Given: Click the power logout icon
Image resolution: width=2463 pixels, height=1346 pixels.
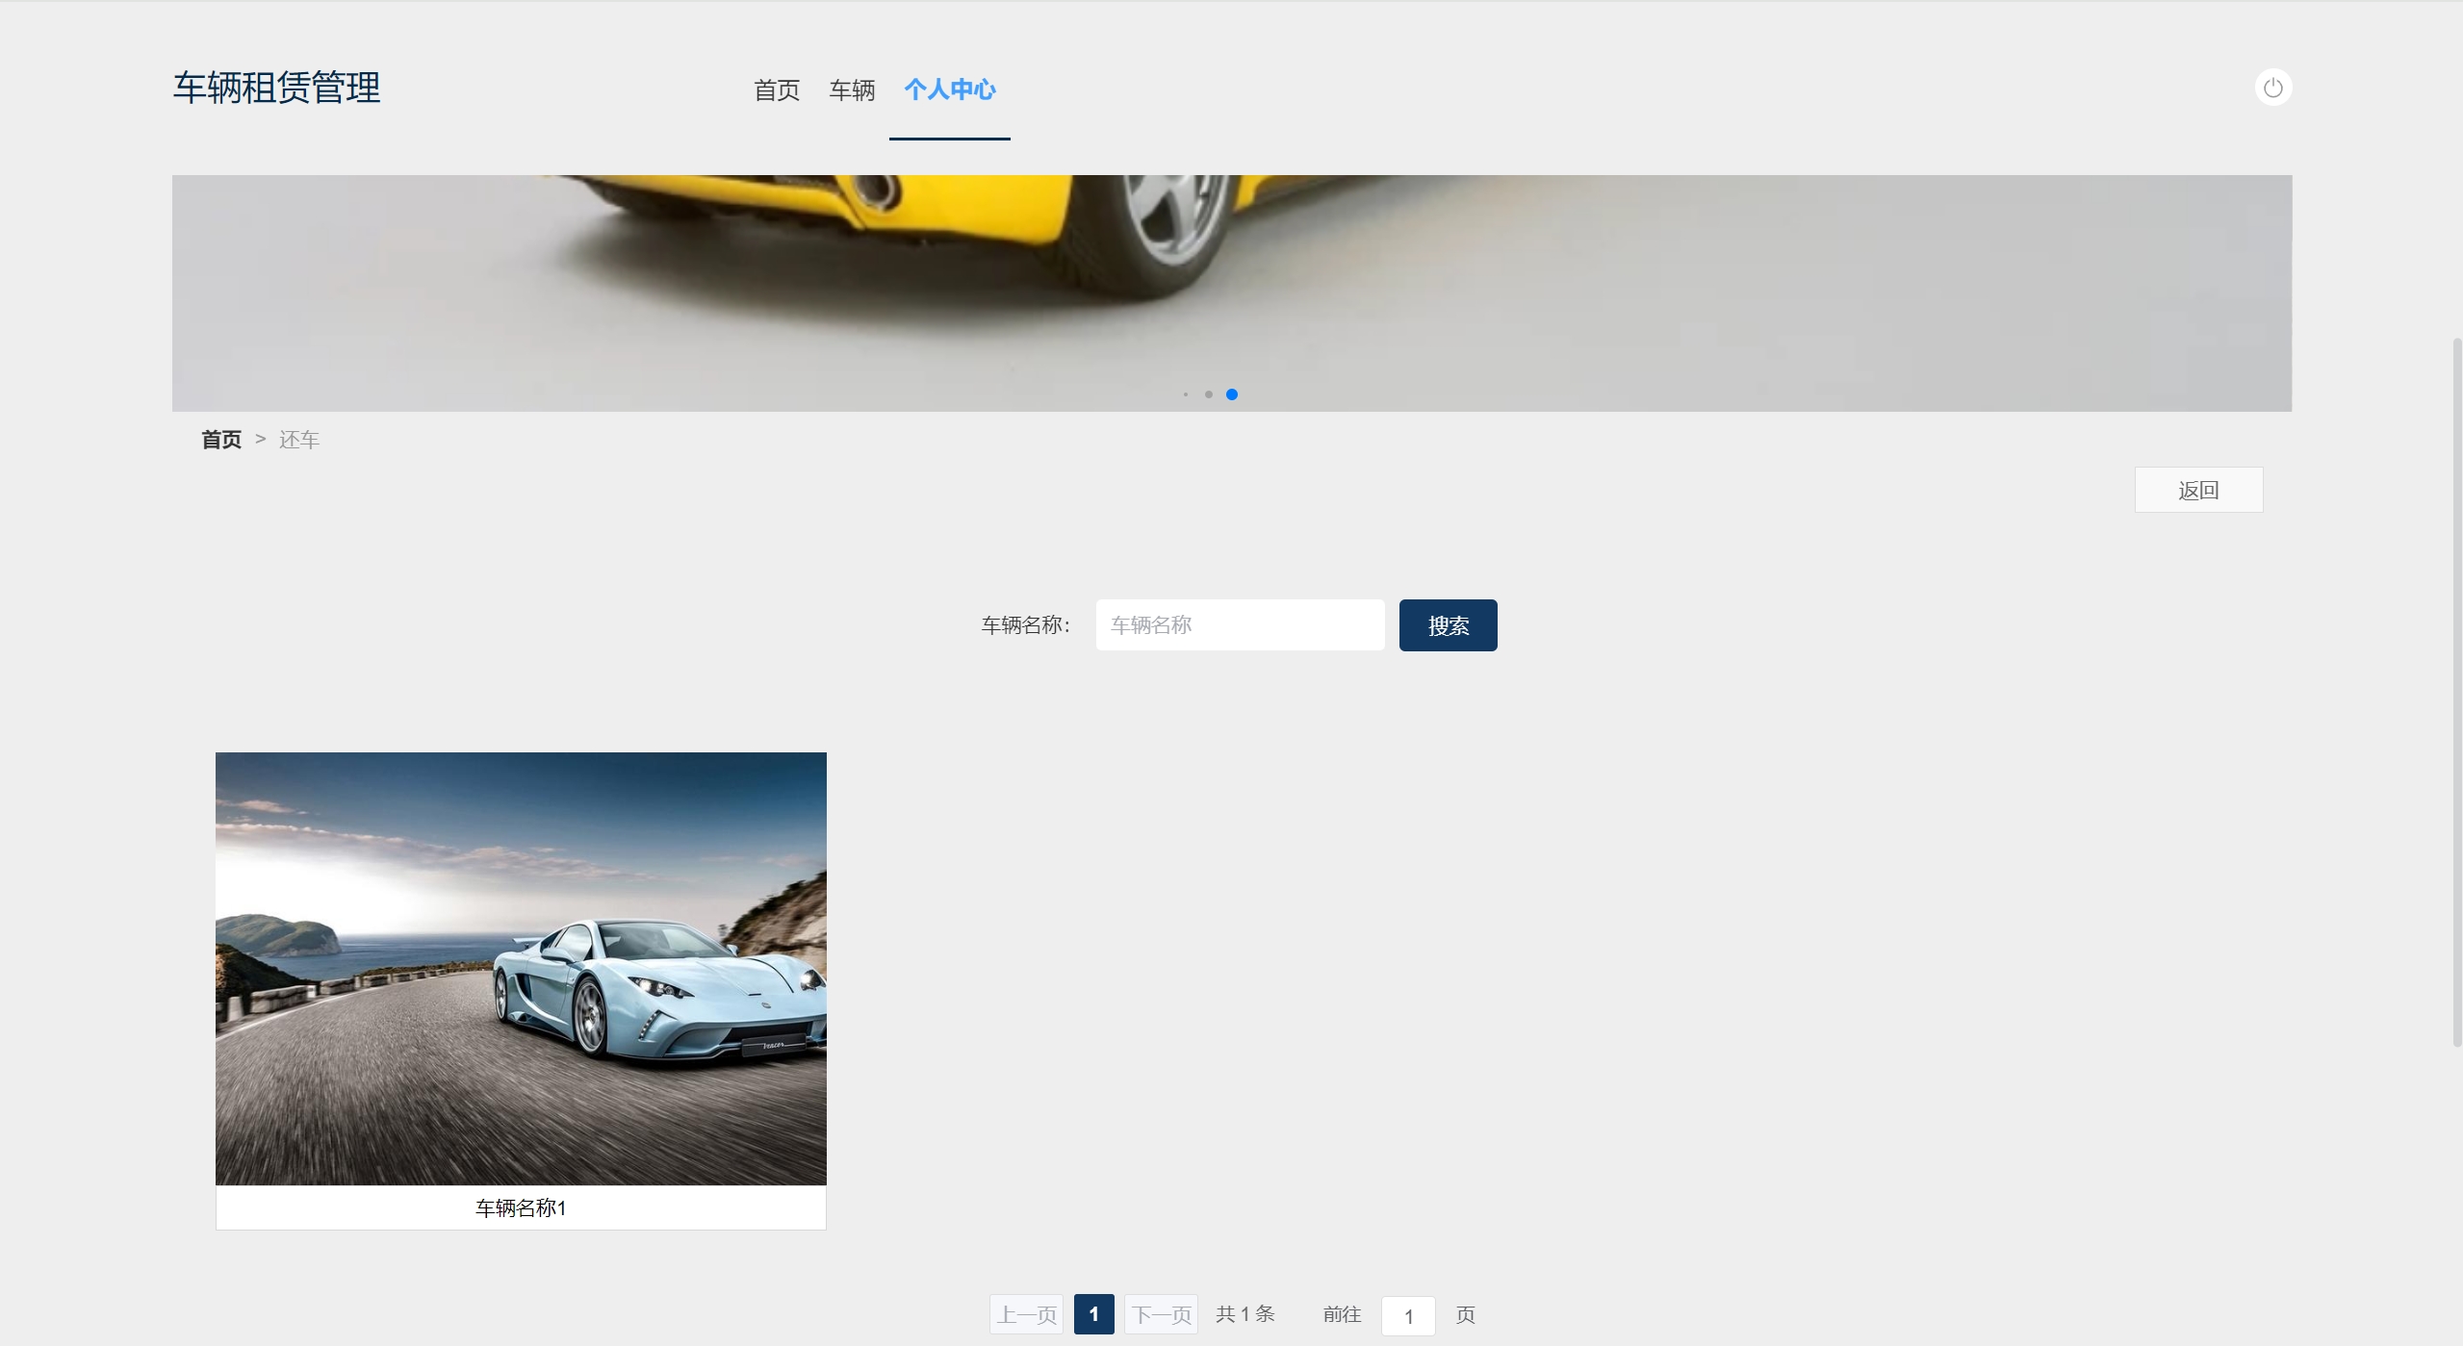Looking at the screenshot, I should [x=2272, y=88].
